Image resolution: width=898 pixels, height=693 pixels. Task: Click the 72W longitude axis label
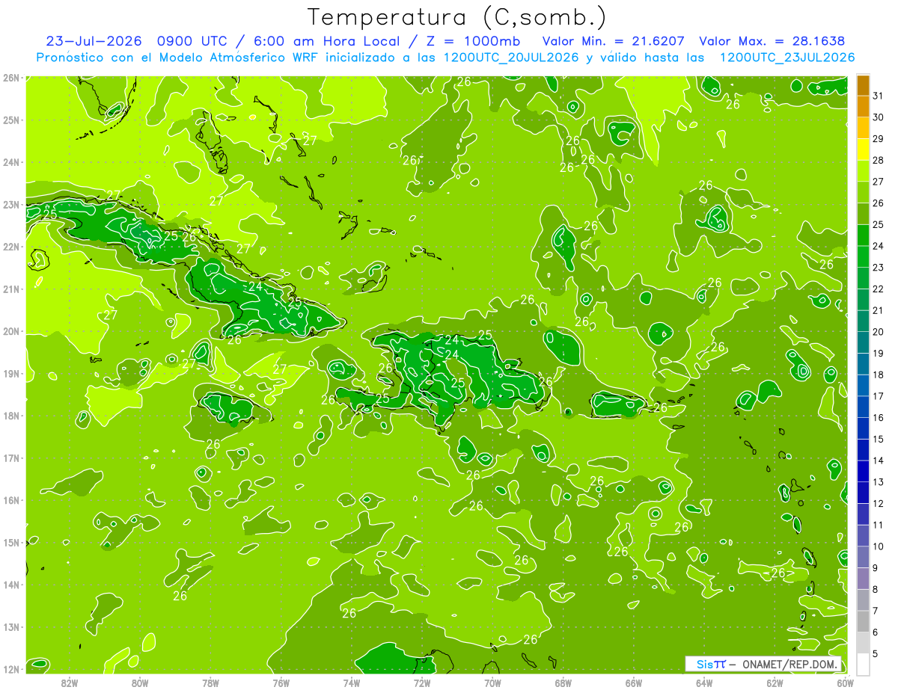click(x=422, y=683)
